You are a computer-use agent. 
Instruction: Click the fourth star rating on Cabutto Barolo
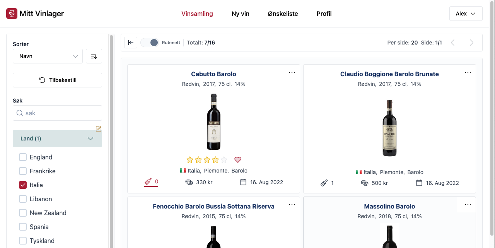pyautogui.click(x=215, y=159)
